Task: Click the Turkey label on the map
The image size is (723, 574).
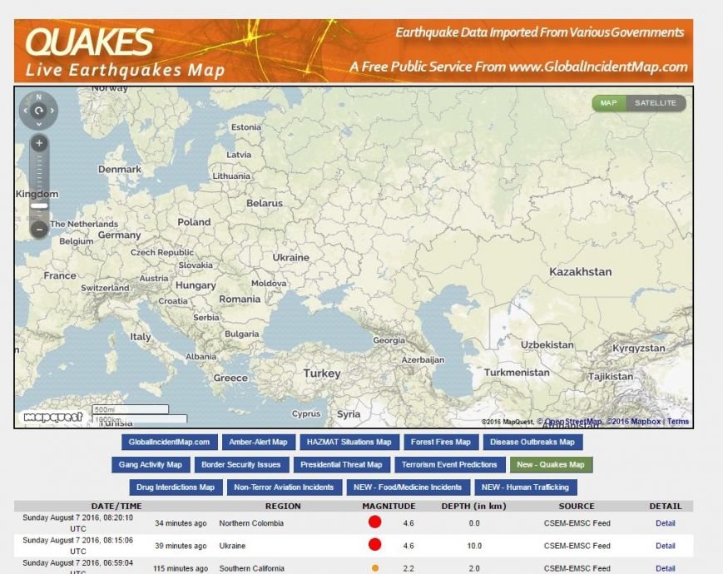Action: [x=322, y=374]
